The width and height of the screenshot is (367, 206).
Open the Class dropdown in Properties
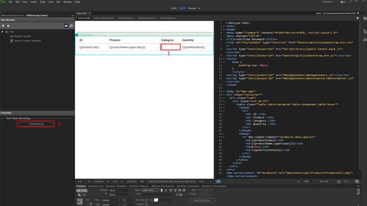(150, 191)
